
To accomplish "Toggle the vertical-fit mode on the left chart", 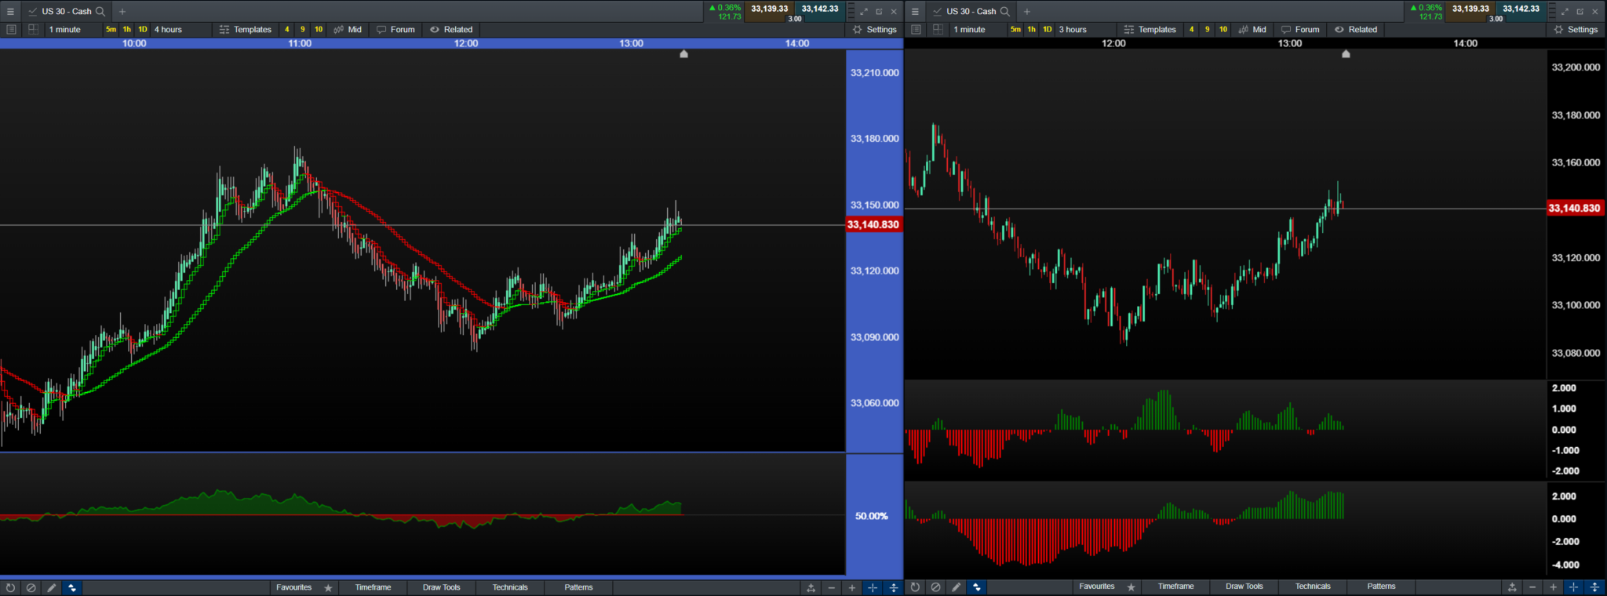I will coord(893,587).
